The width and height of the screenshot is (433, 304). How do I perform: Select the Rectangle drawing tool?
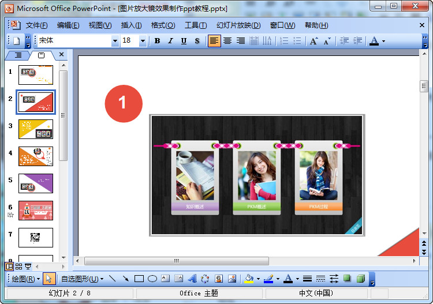[x=139, y=279]
